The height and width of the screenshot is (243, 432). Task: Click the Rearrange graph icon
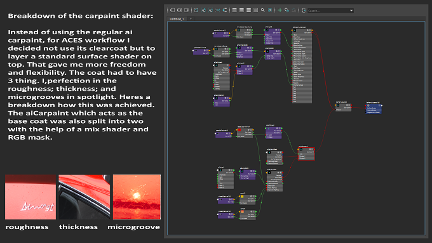point(218,10)
